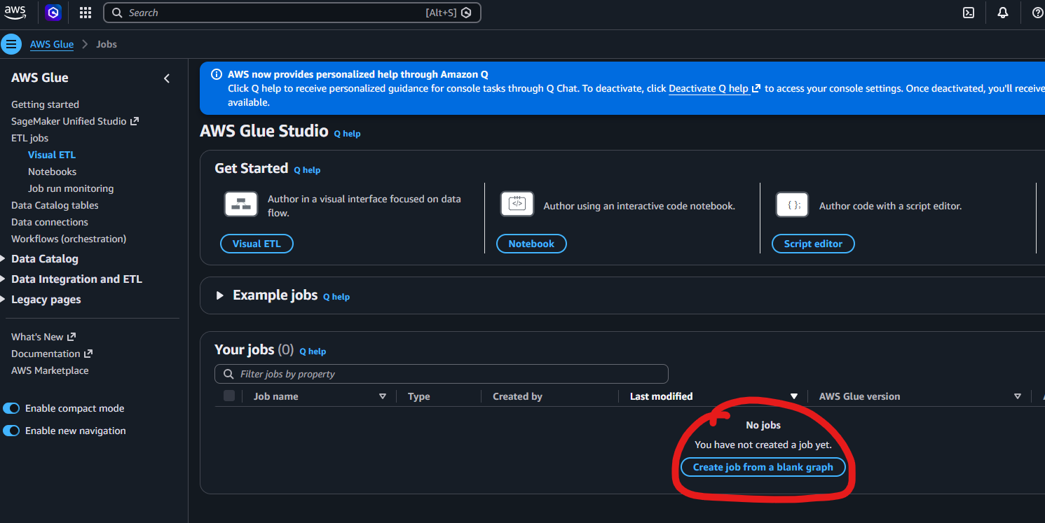Click Create job from a blank graph
Viewport: 1045px width, 523px height.
(763, 467)
